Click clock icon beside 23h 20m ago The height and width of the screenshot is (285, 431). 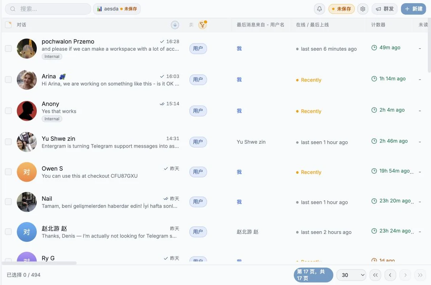(374, 201)
